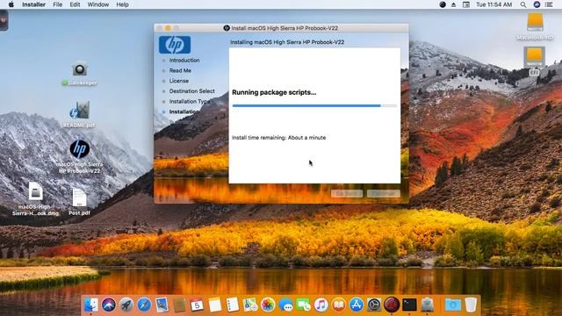The image size is (562, 316).
Task: Click the Installation step in sidebar
Action: click(184, 111)
